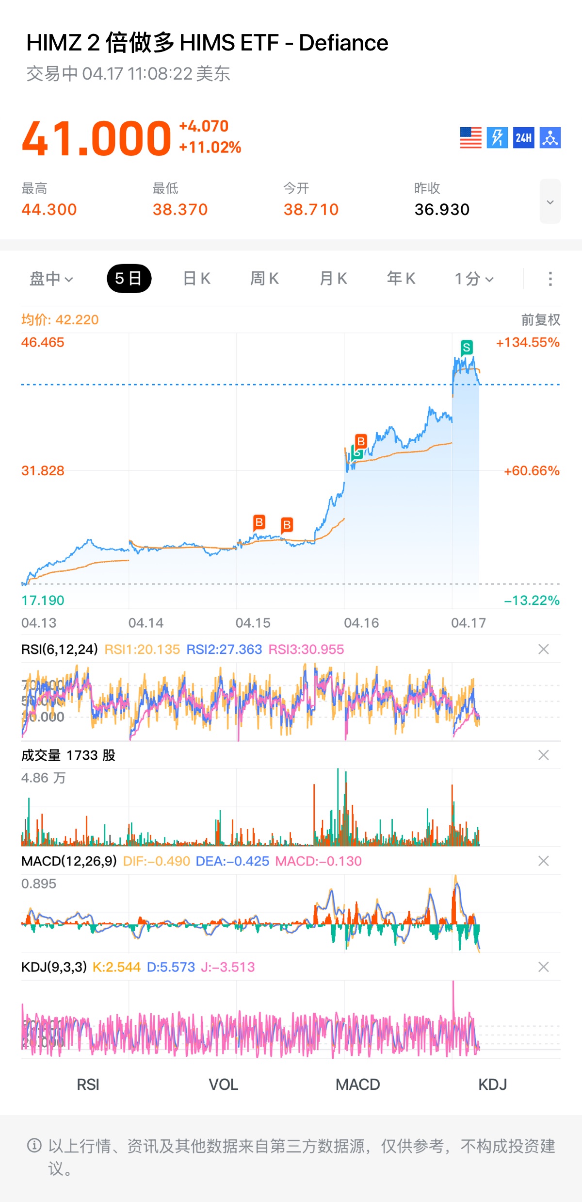Toggle the KDJ indicator at bottom

point(492,1085)
